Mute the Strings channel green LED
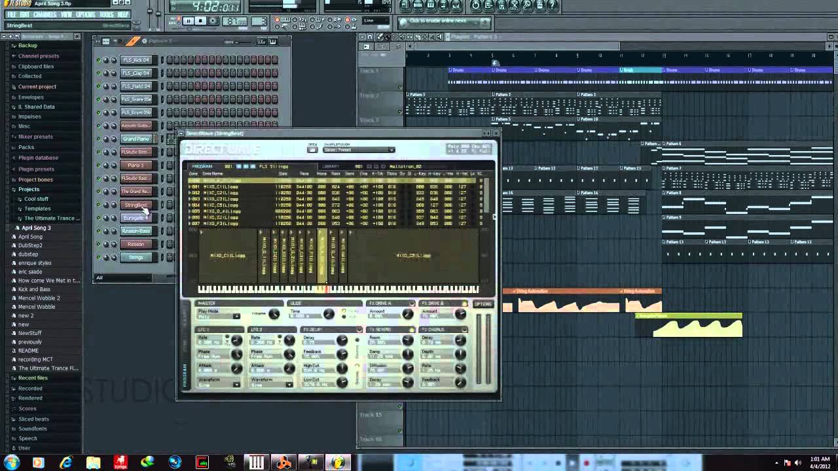 [98, 257]
